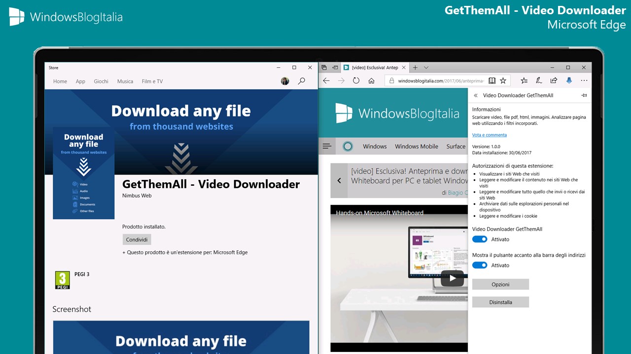Viewport: 631px width, 354px height.
Task: Click the Prodotto installato text
Action: tap(144, 227)
